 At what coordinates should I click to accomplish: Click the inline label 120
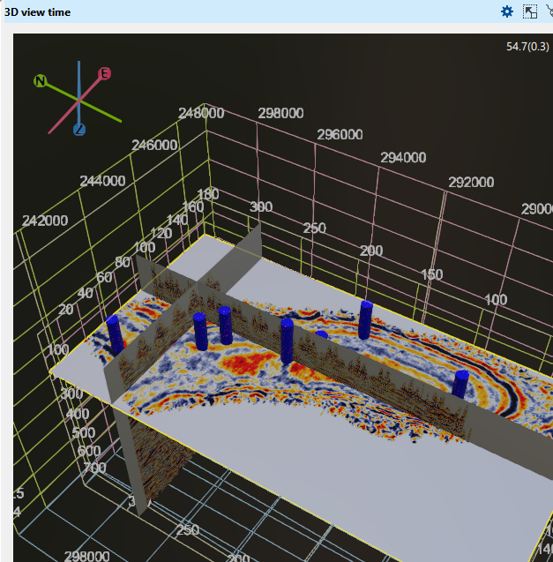coord(161,233)
